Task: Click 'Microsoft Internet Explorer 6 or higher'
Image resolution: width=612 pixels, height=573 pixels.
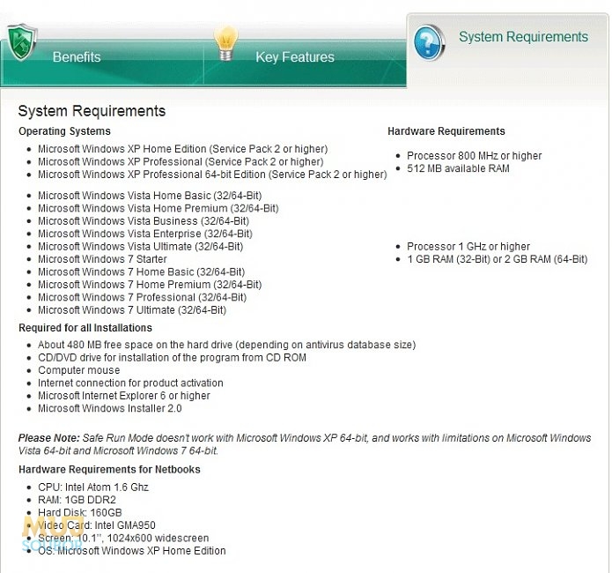Action: click(x=124, y=396)
